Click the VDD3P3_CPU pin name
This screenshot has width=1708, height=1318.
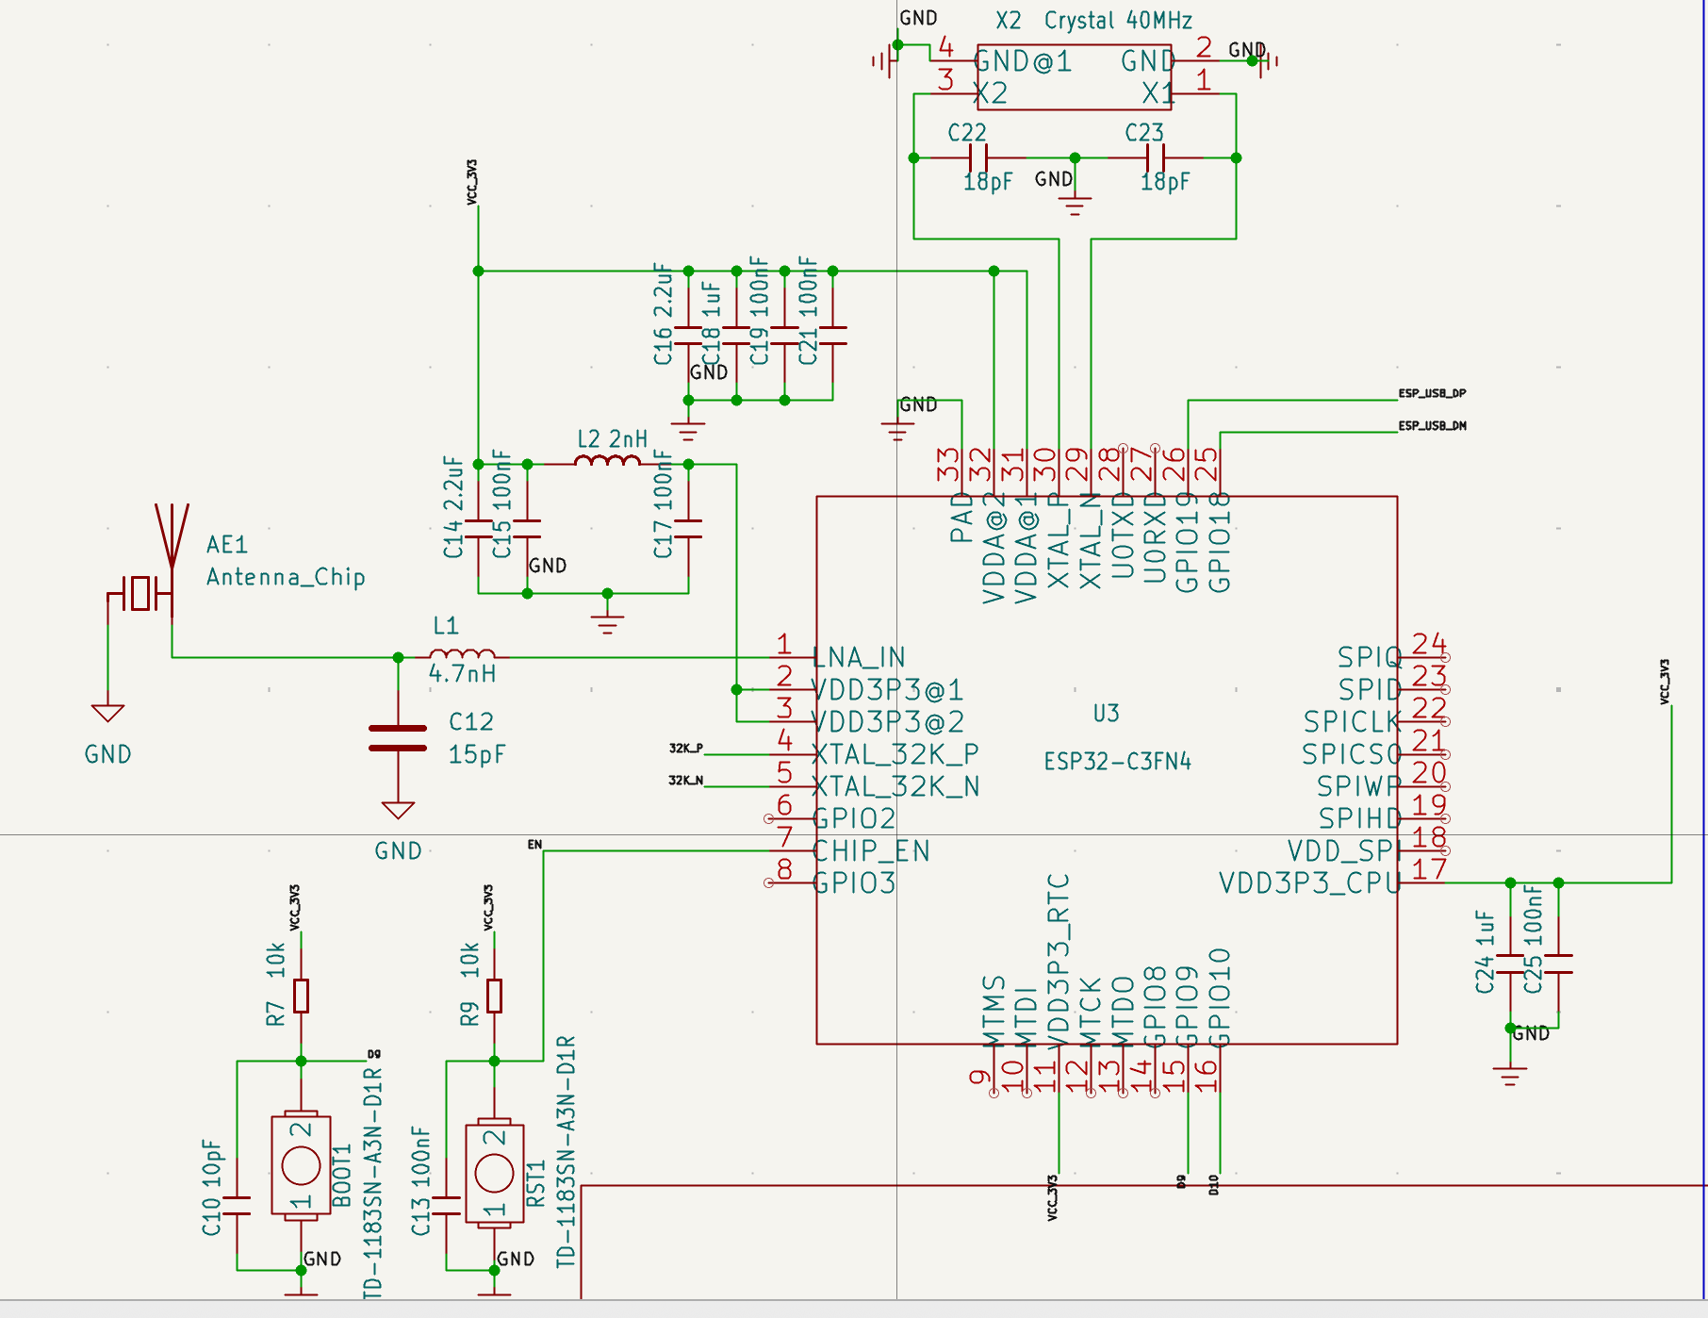coord(1308,883)
